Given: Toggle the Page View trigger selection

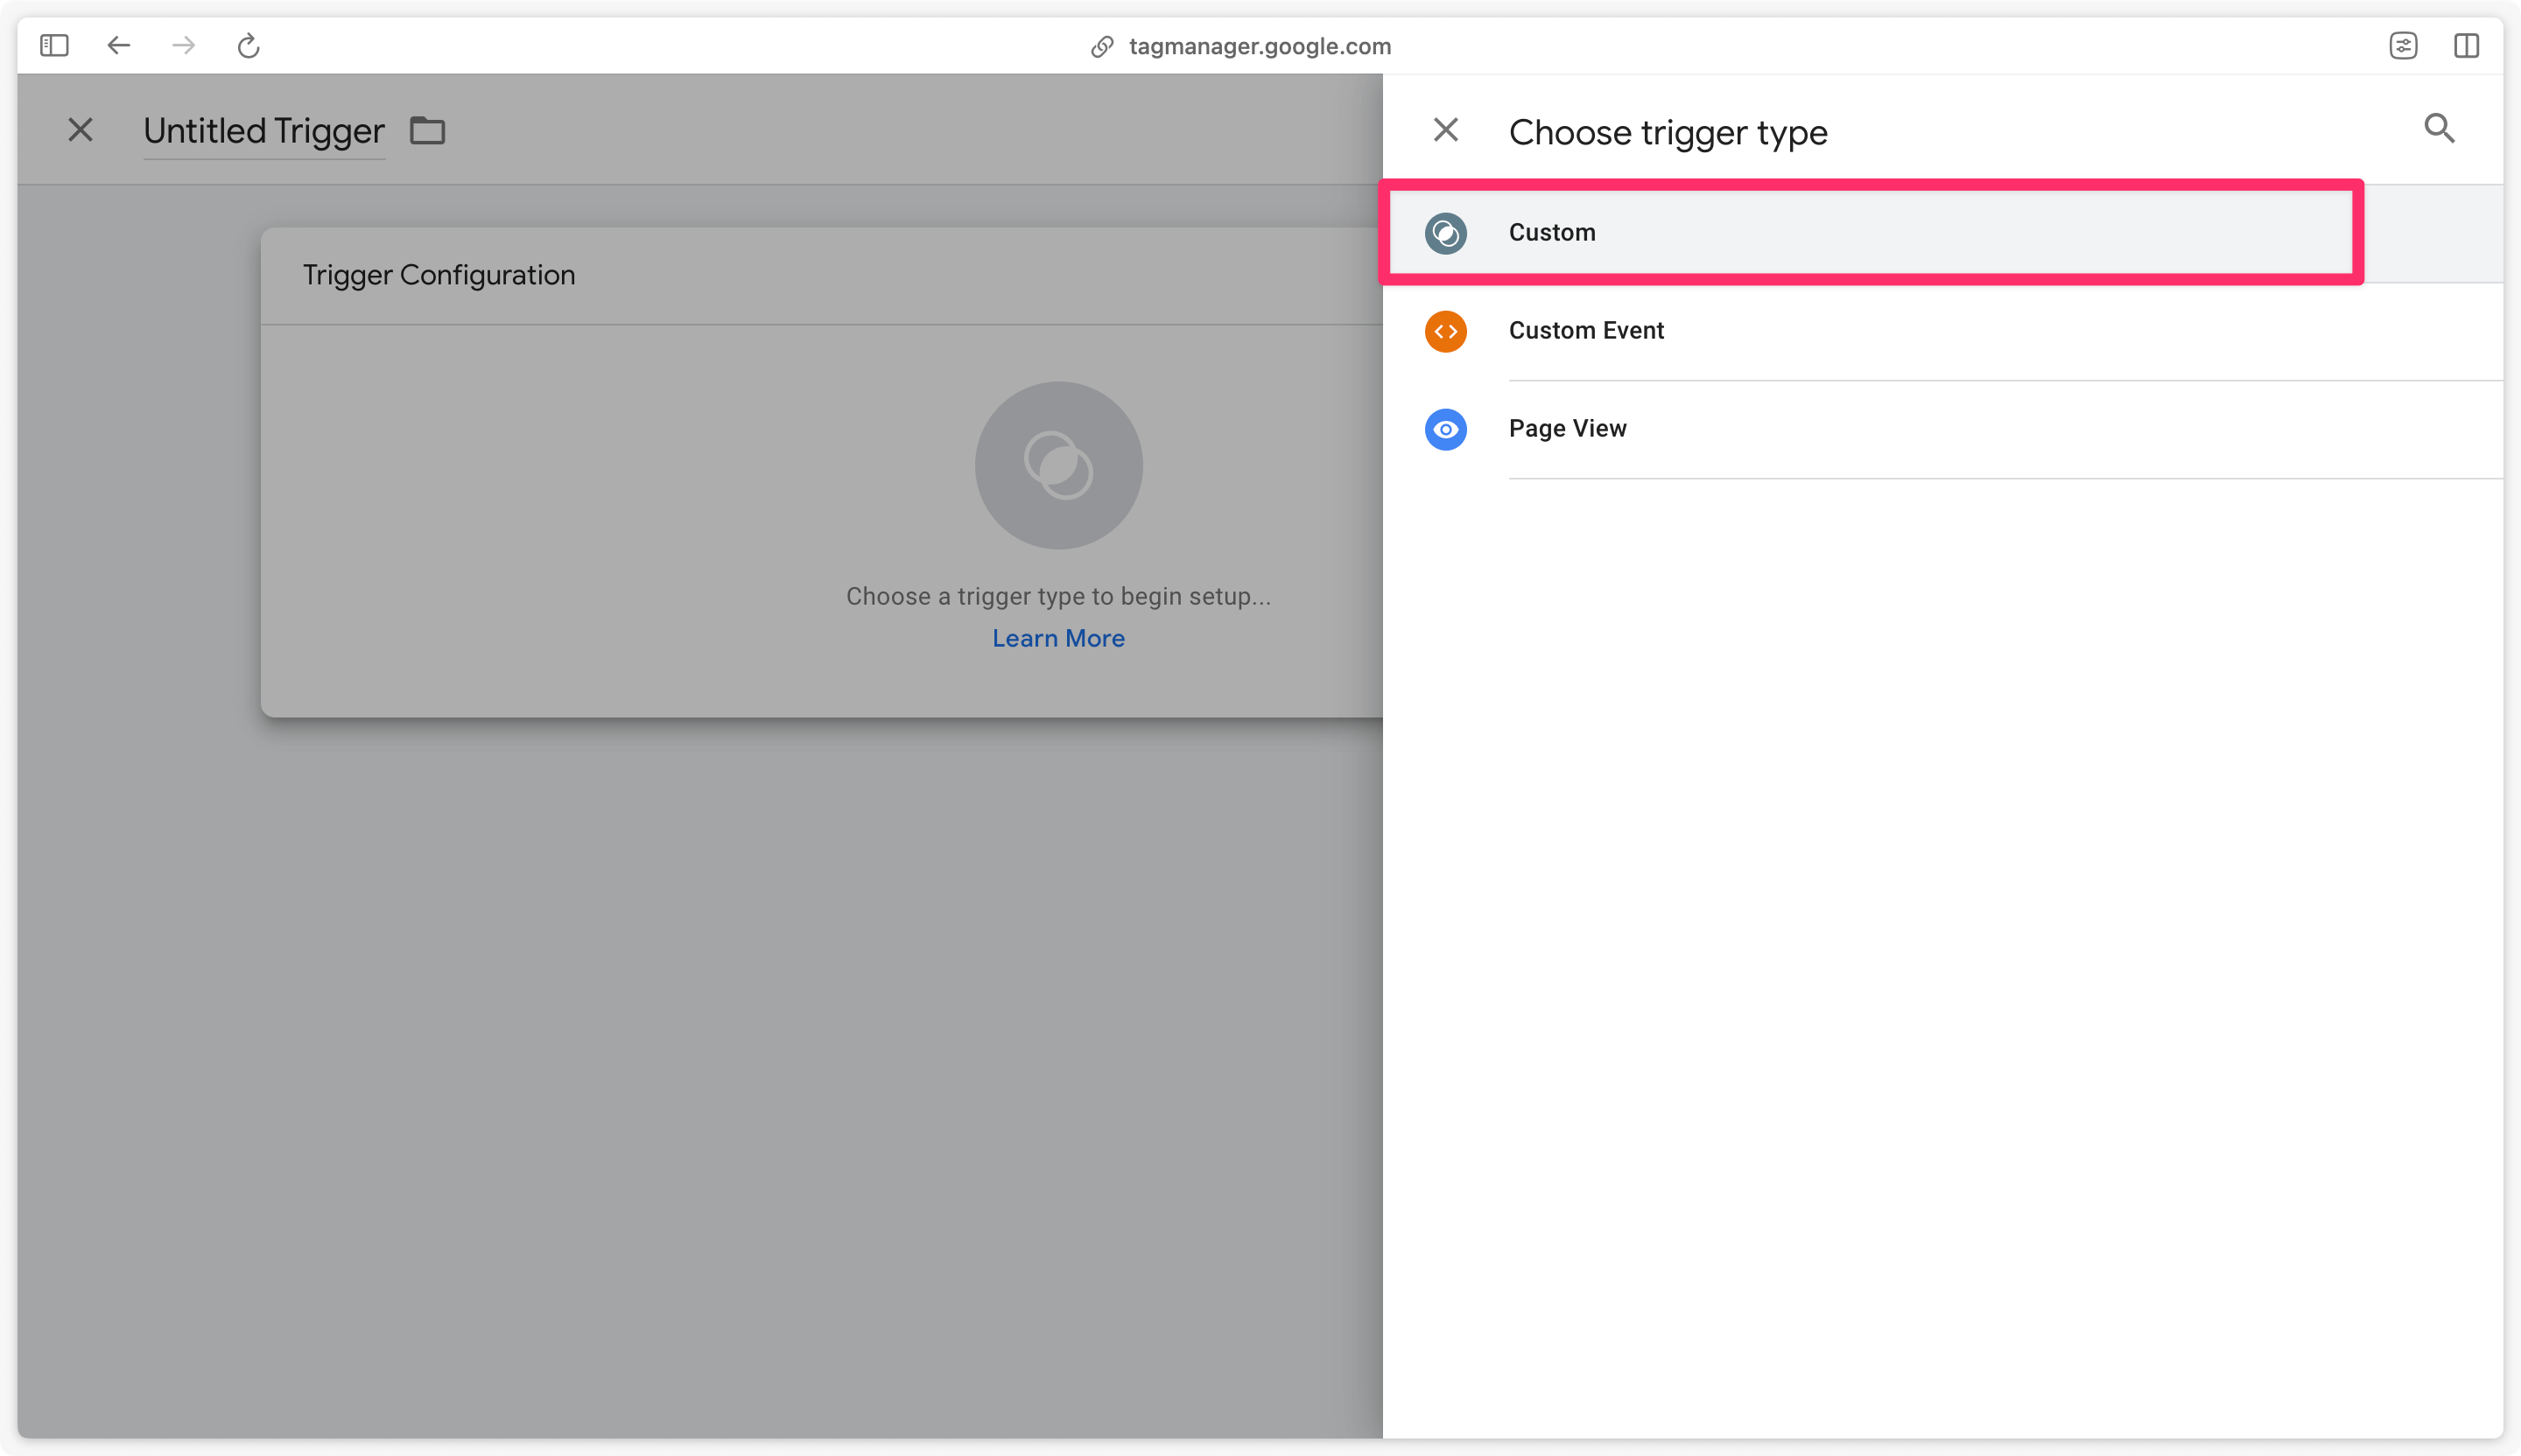Looking at the screenshot, I should point(1566,426).
